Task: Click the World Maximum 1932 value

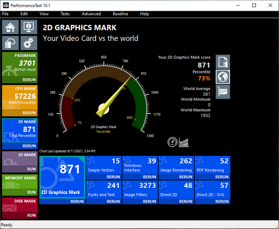Action: (206, 116)
